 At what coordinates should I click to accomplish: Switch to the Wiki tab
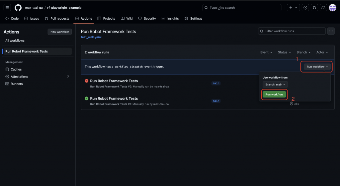(x=127, y=19)
